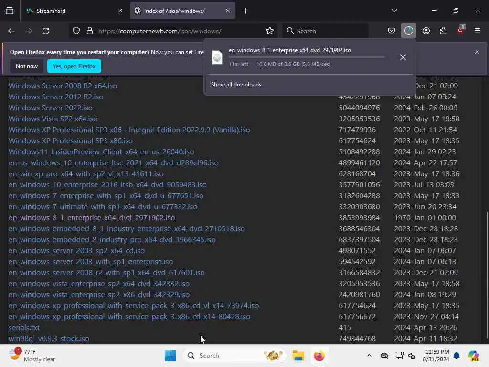Go forward one page

(29, 31)
